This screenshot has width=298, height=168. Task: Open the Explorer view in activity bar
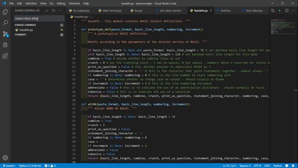[5, 12]
